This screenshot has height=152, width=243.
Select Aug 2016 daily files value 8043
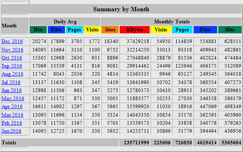click(x=59, y=74)
